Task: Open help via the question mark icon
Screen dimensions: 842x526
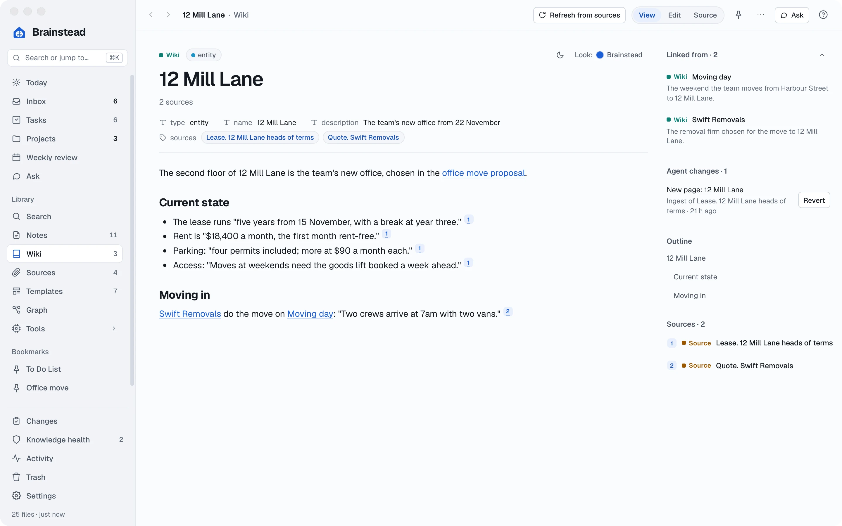Action: [x=823, y=15]
